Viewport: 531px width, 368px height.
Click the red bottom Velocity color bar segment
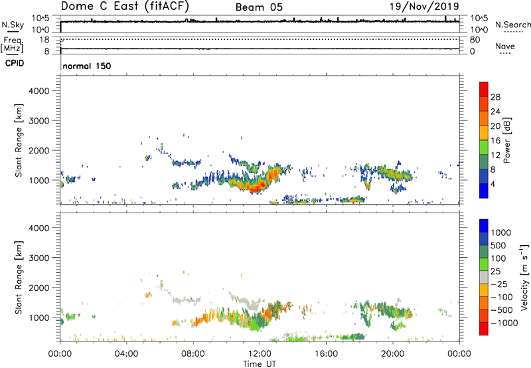click(484, 329)
